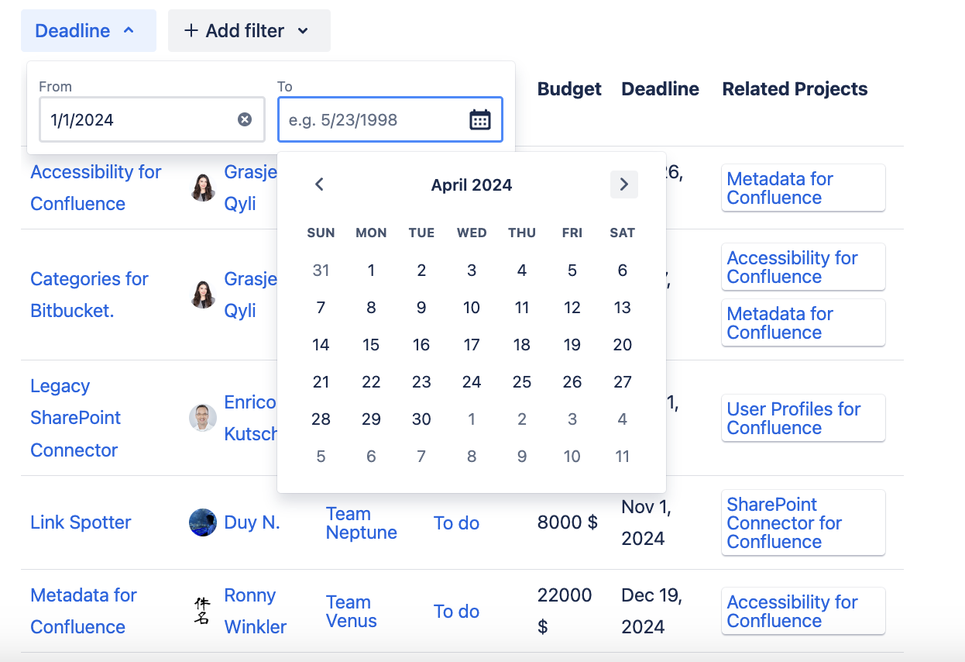Screen dimensions: 965x662
Task: Open the Add filter dropdown
Action: pos(249,31)
